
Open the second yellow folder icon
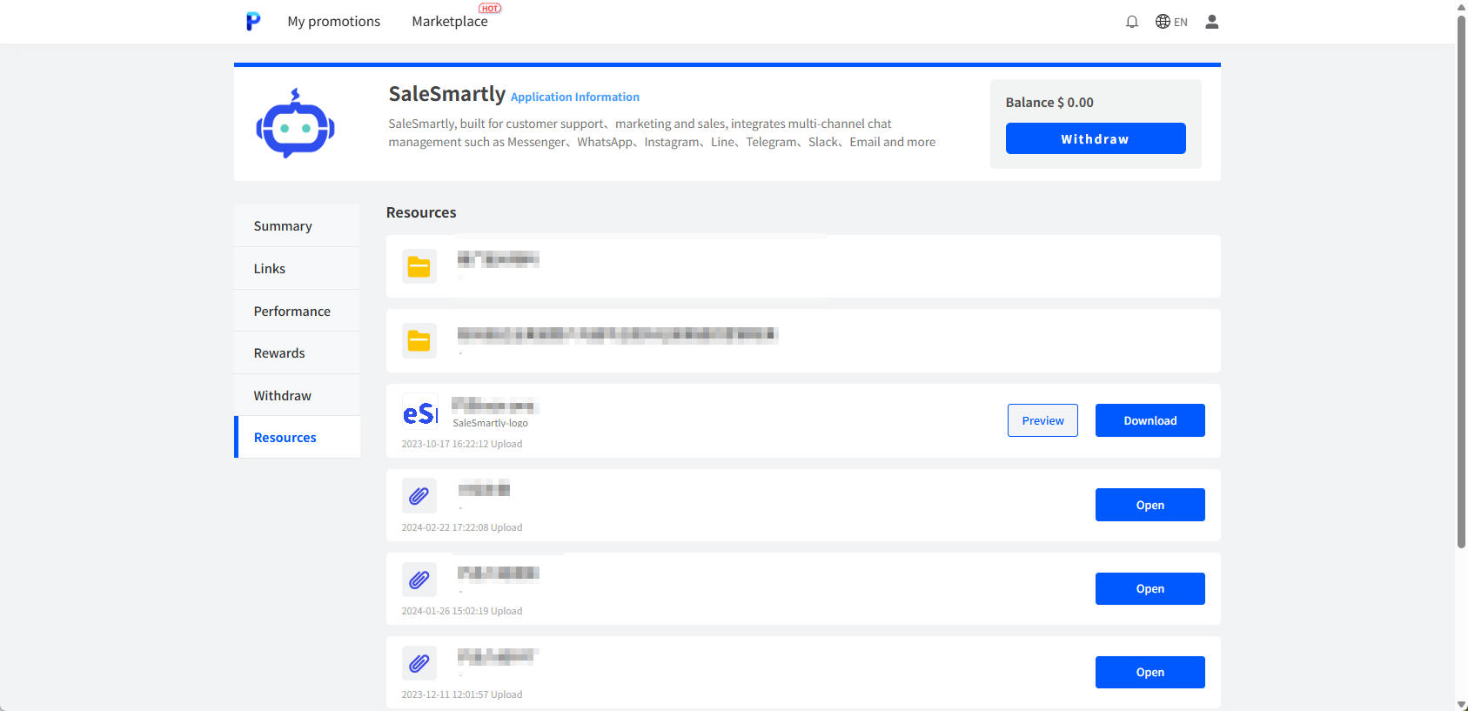(419, 341)
